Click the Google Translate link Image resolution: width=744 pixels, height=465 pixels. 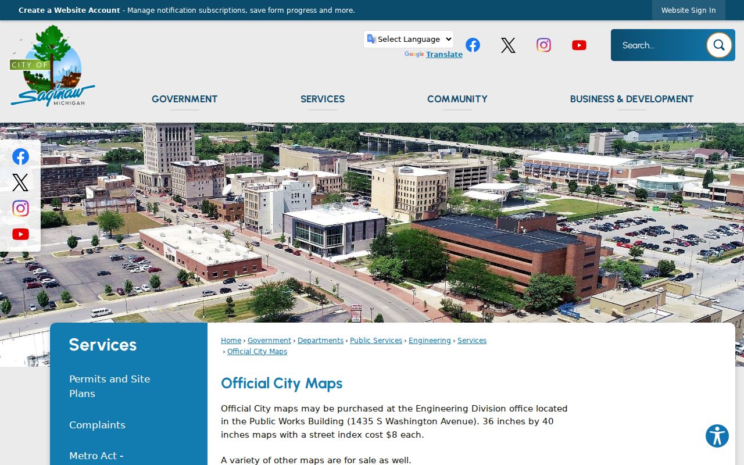(x=444, y=54)
